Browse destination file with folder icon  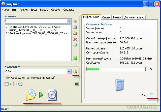[x=75, y=71]
